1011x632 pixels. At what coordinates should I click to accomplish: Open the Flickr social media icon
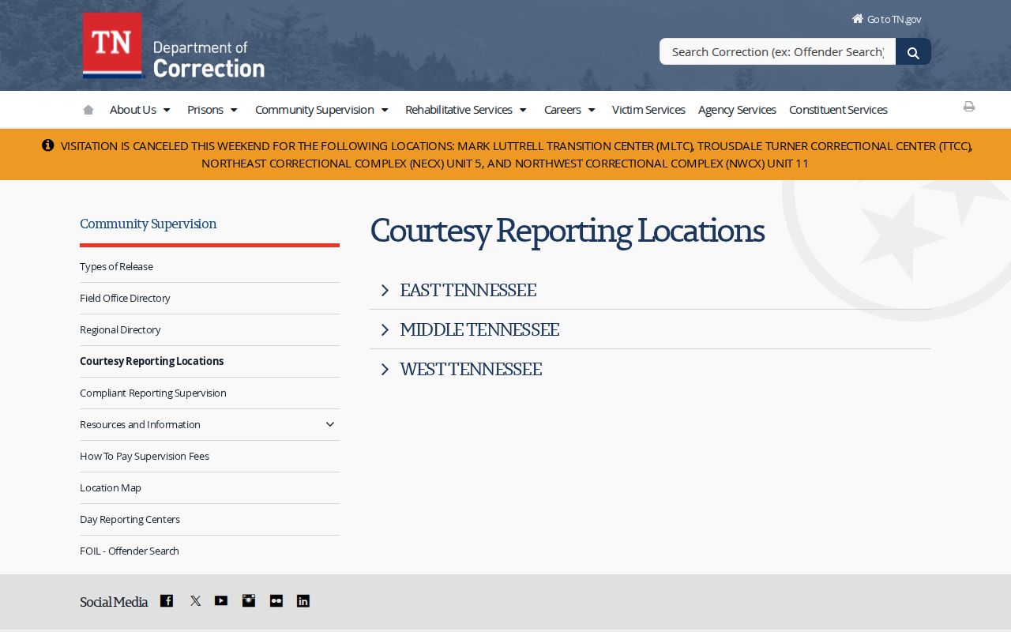276,601
